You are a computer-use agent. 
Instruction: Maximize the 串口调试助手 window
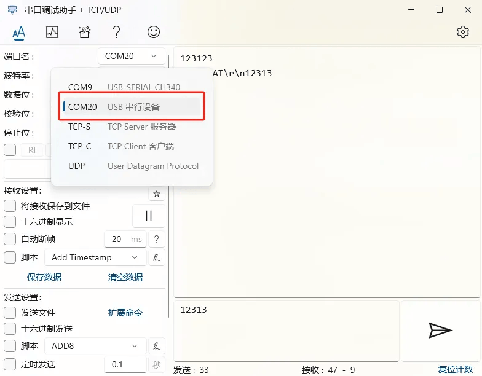440,10
